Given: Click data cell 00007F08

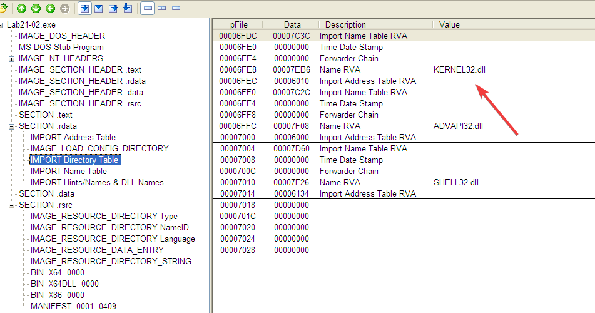Looking at the screenshot, I should 292,126.
